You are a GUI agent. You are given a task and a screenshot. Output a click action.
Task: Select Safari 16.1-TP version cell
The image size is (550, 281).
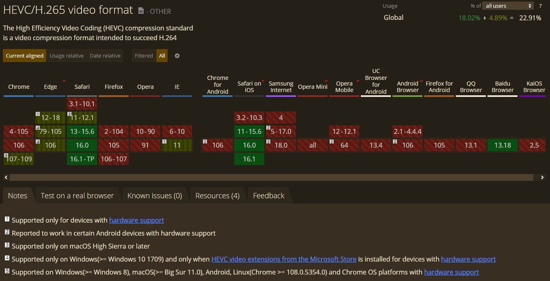coord(82,159)
